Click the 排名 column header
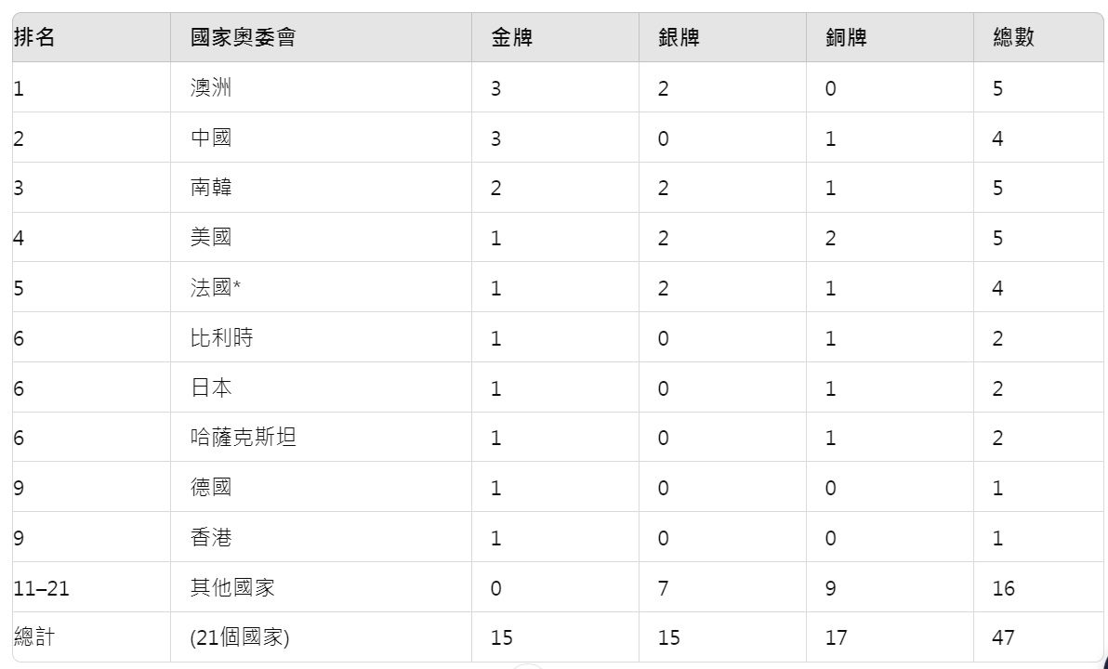 coord(33,38)
